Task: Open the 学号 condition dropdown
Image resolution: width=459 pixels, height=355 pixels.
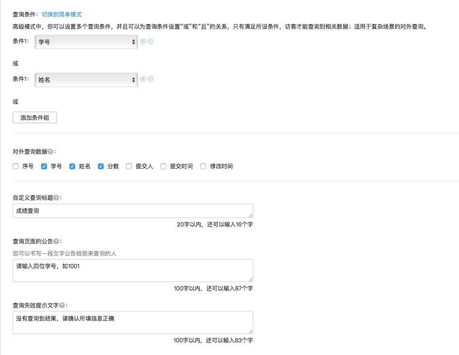Action: pyautogui.click(x=86, y=42)
